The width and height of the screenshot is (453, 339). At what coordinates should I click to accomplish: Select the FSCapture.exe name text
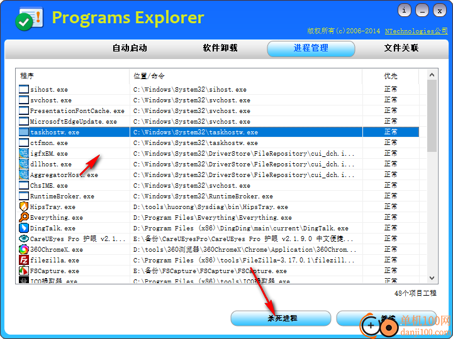[x=55, y=271]
